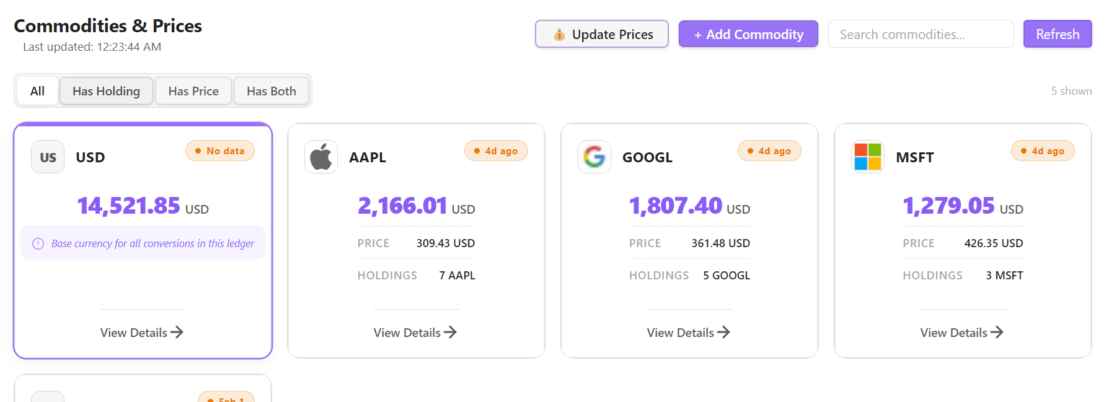Click the arrow icon on MSFT View Details
Image resolution: width=1109 pixels, height=402 pixels.
(997, 332)
